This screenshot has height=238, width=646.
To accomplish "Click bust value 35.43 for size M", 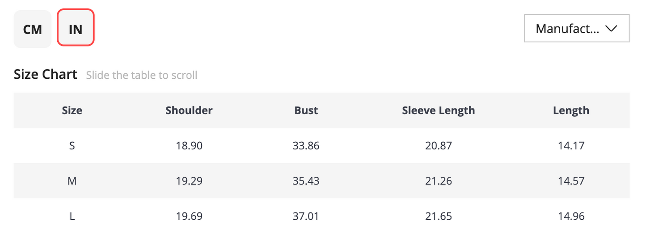I will (306, 181).
